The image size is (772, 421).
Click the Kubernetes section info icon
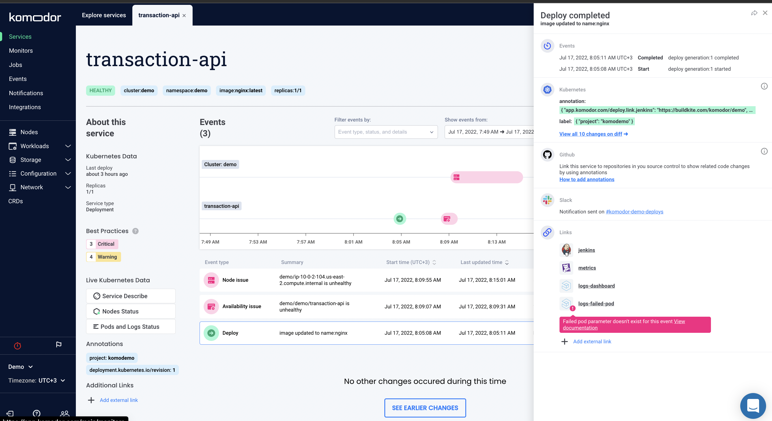(764, 86)
